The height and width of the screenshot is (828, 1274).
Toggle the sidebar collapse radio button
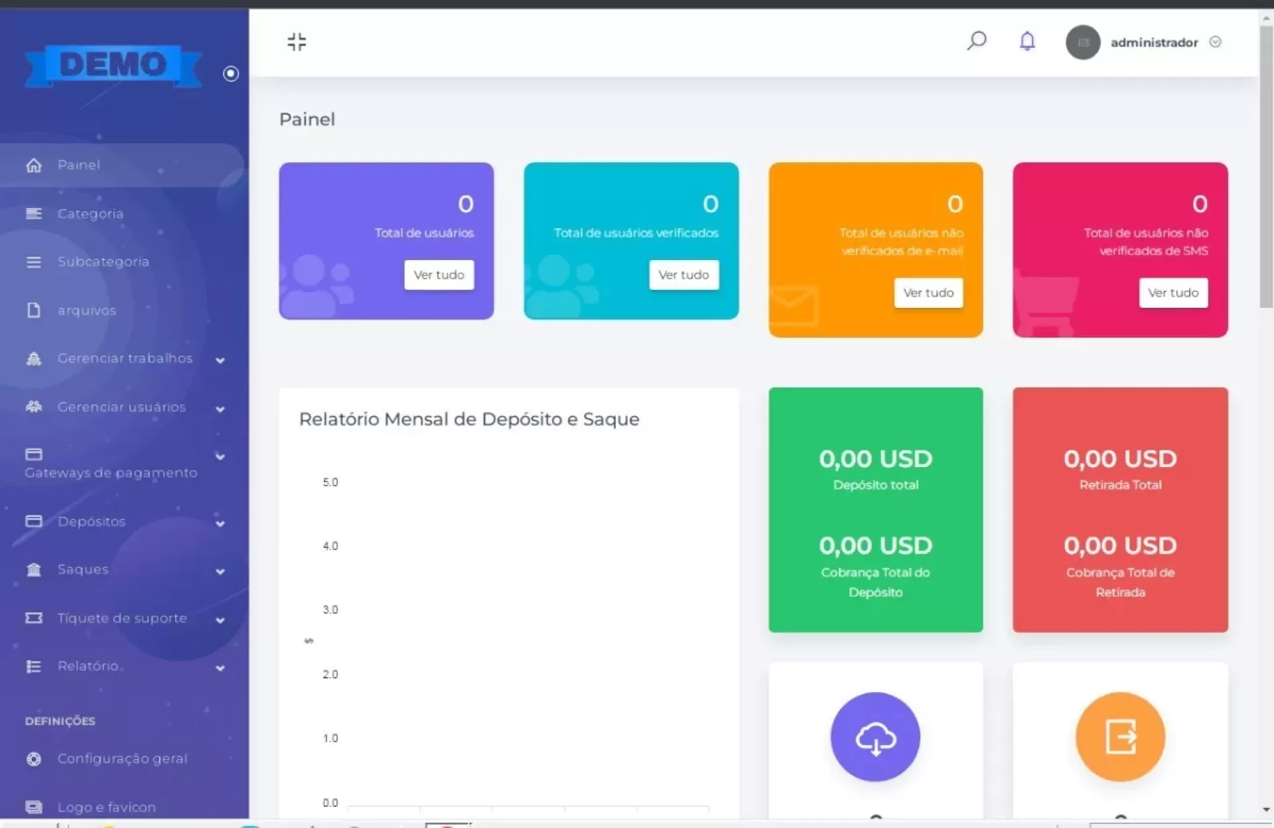coord(231,74)
